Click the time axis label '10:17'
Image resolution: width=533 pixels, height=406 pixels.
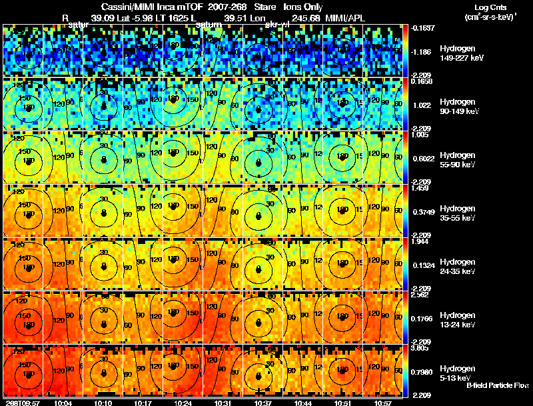pos(143,403)
